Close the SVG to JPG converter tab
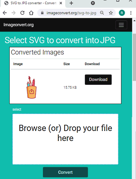The height and width of the screenshot is (179, 136). [x=61, y=3]
